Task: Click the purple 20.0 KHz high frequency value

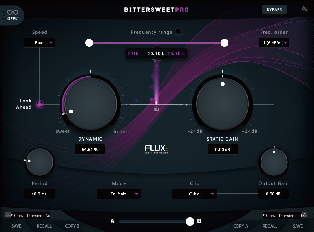Action: (177, 53)
